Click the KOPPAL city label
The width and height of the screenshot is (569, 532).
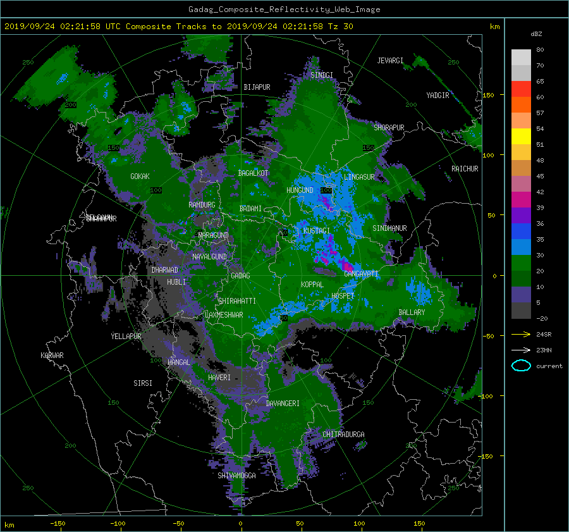click(312, 284)
